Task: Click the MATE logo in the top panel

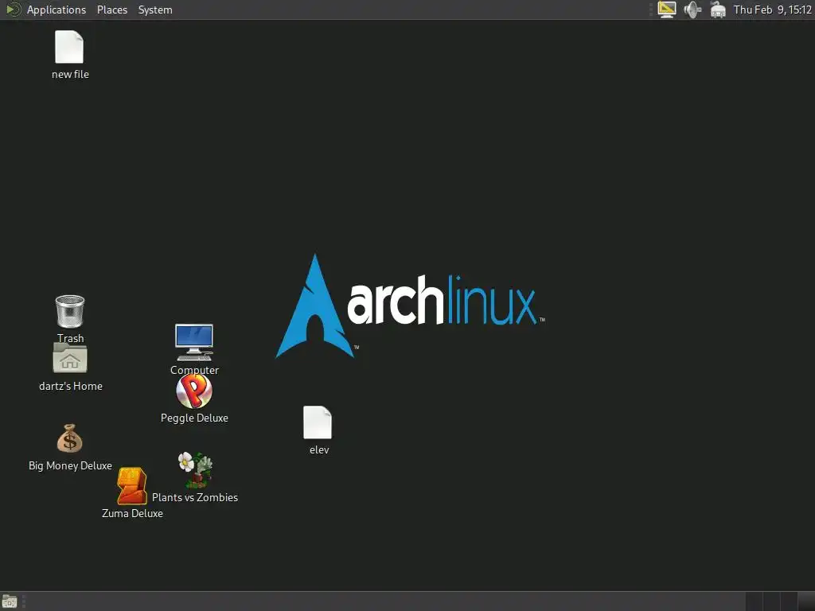Action: [x=13, y=10]
